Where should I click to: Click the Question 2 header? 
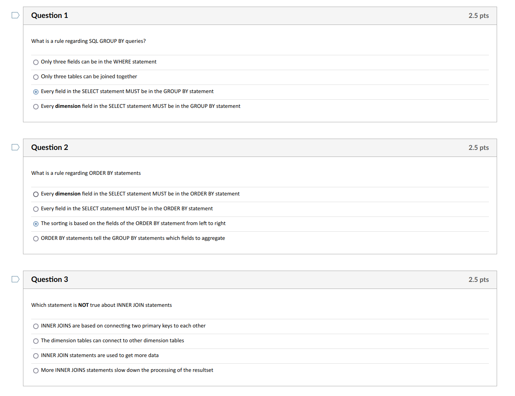tap(50, 147)
